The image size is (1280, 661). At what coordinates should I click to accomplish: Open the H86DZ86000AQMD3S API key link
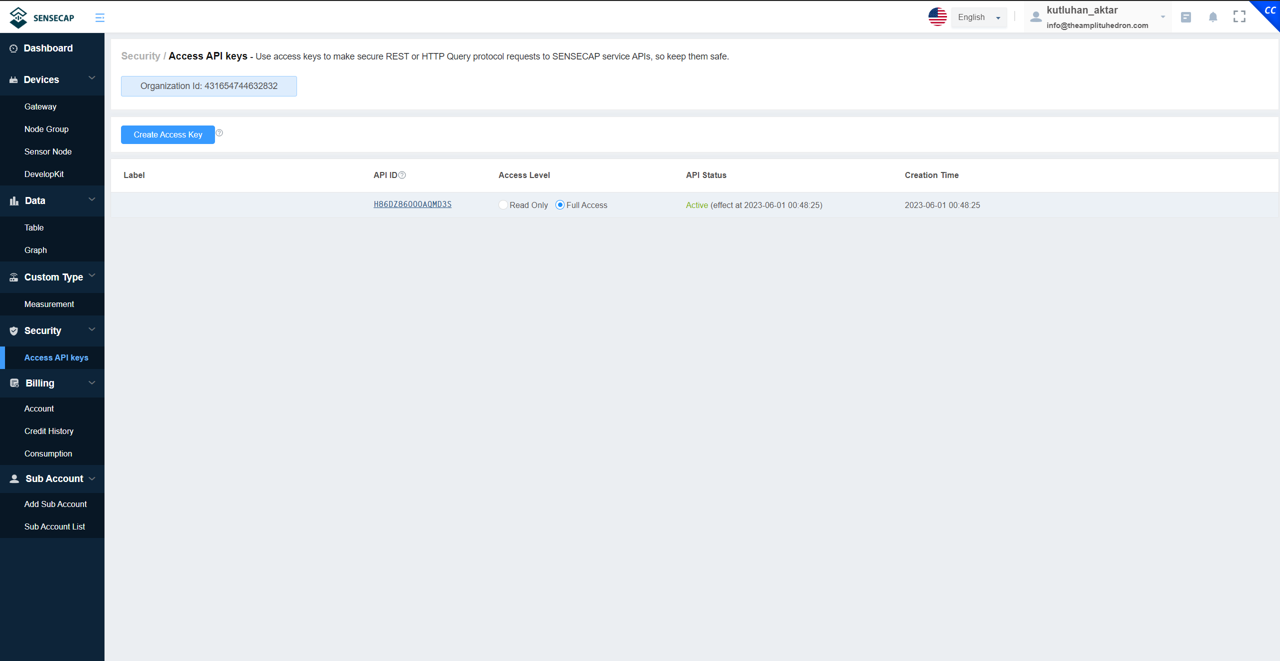pos(412,204)
